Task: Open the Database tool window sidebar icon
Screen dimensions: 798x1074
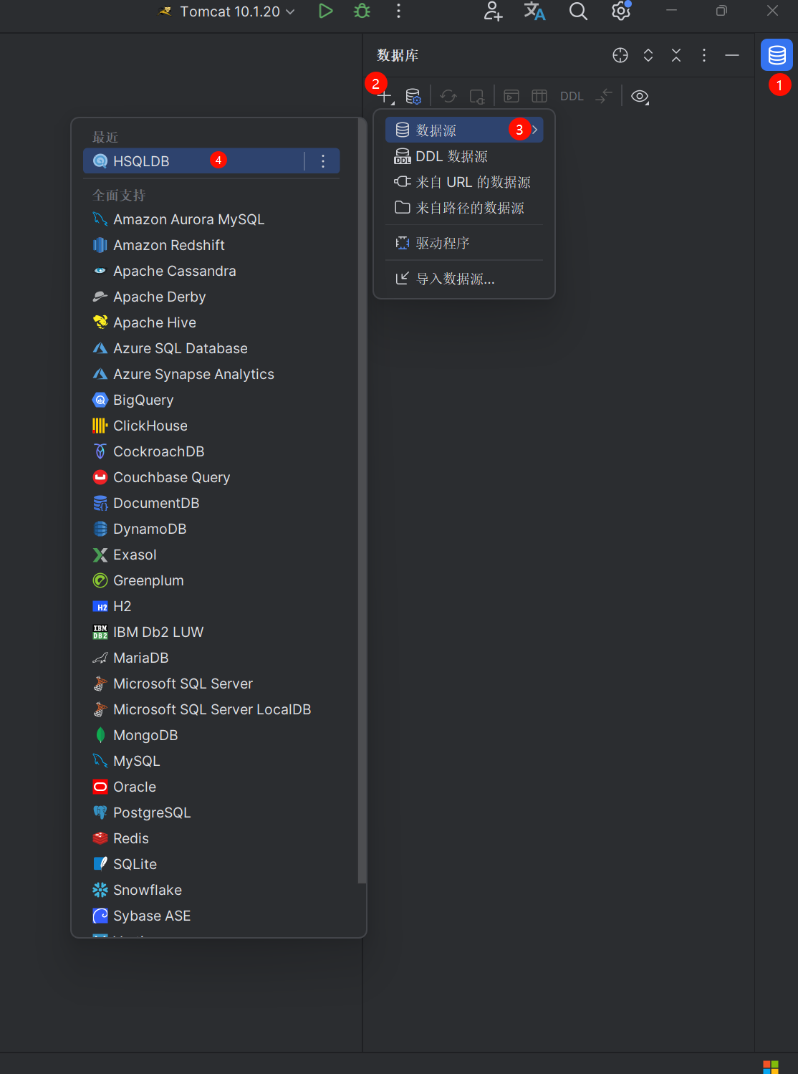Action: click(777, 55)
